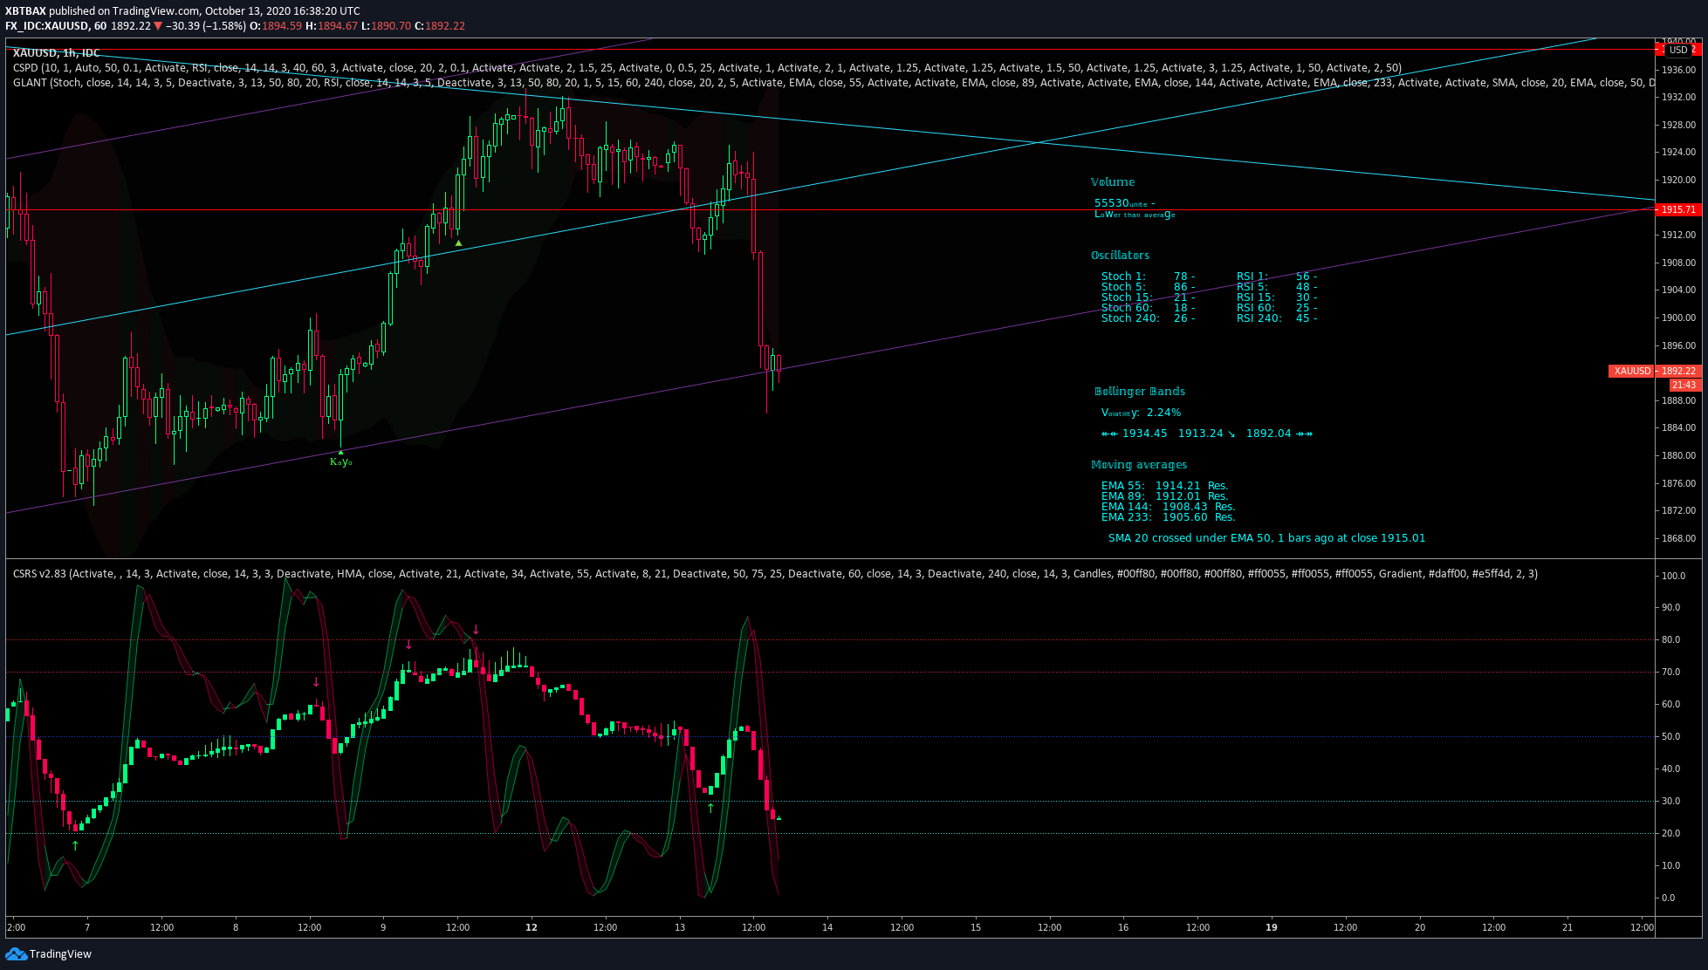Screen dimensions: 1708x970
Task: Click the GLANT indicator legend line
Action: (833, 83)
